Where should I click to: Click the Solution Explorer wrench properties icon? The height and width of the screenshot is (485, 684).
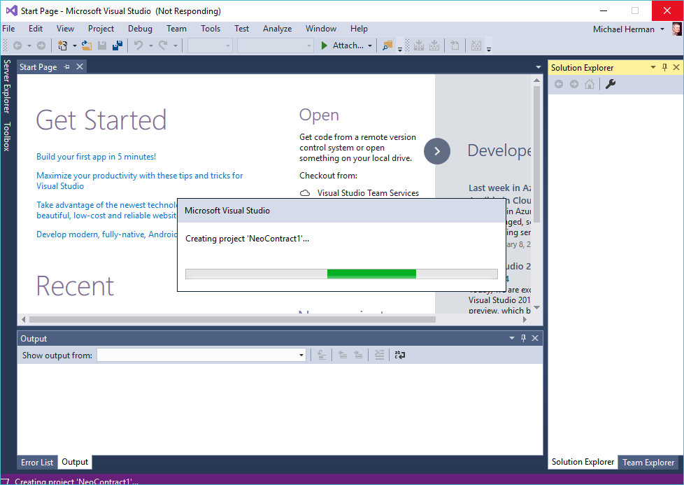611,84
